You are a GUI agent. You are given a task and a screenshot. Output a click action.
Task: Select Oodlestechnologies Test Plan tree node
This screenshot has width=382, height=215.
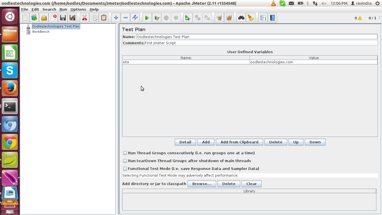[x=56, y=26]
